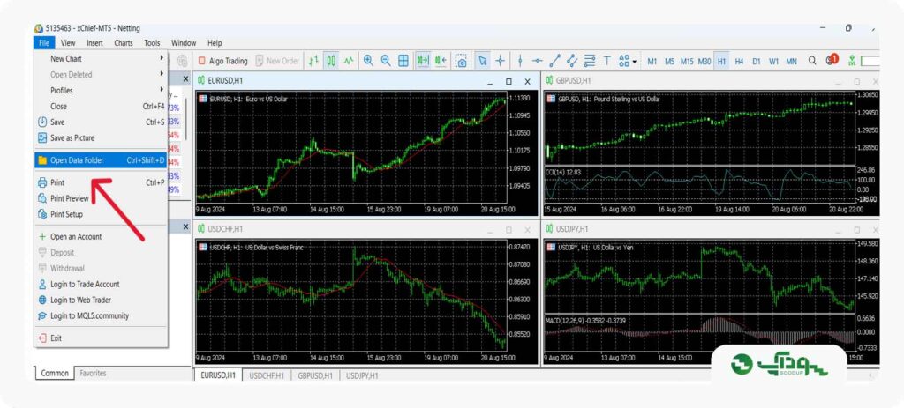Switch to the GBPUSD,H1 bottom chart tab

coord(315,375)
